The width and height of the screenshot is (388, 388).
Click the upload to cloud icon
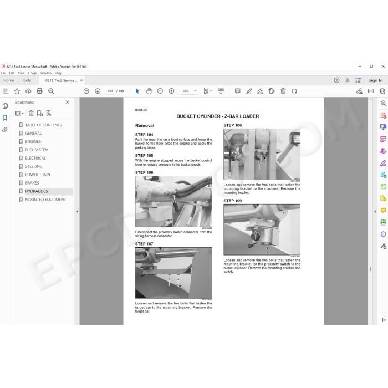28,91
